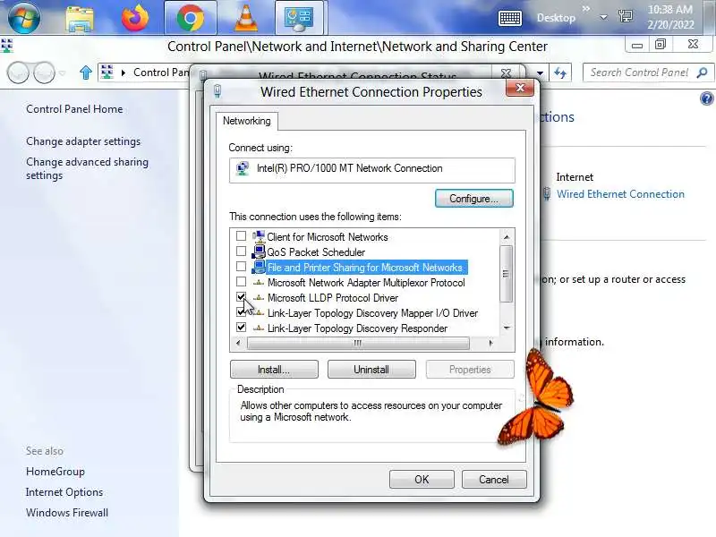Click the Refresh button beside address bar
Screen dimensions: 716x537
pos(560,72)
